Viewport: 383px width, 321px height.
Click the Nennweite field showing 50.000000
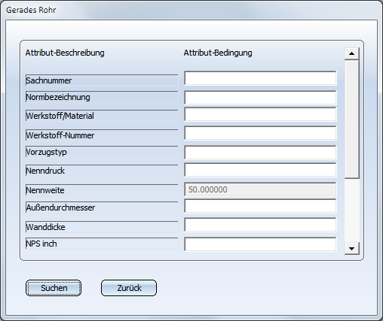260,189
